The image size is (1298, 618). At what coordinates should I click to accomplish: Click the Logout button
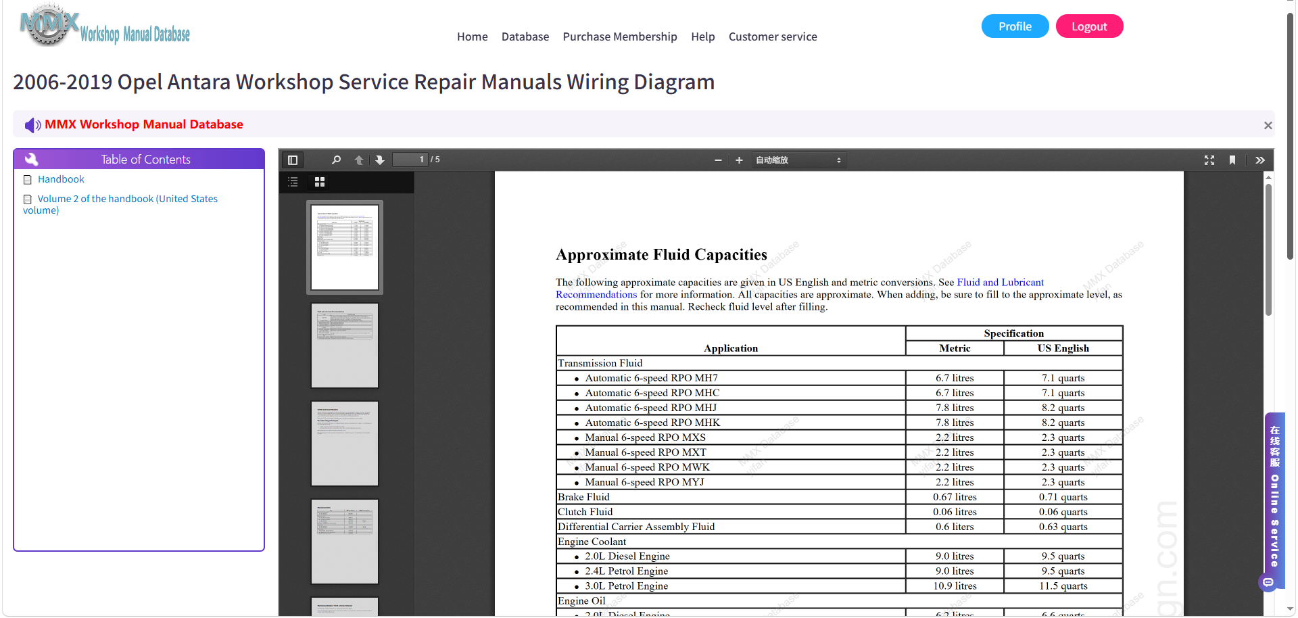point(1090,26)
